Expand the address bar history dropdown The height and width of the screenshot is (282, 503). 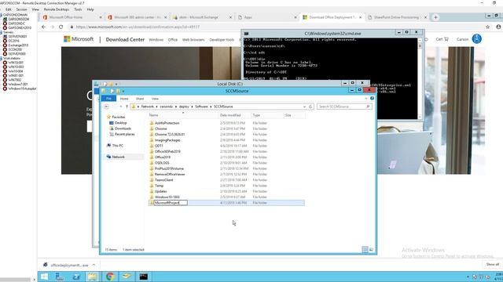tap(304, 107)
